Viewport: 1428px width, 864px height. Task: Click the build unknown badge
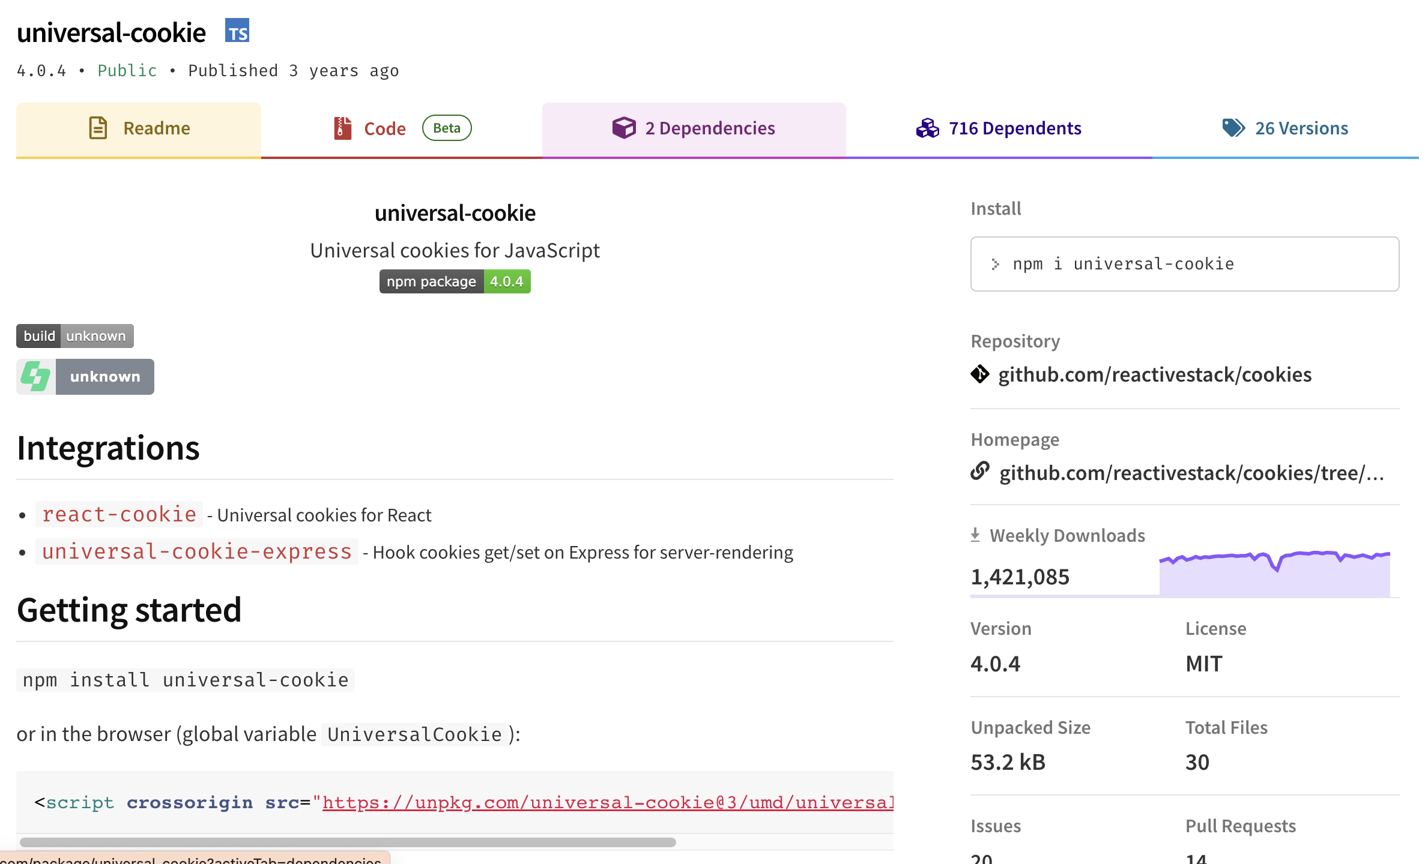[74, 336]
